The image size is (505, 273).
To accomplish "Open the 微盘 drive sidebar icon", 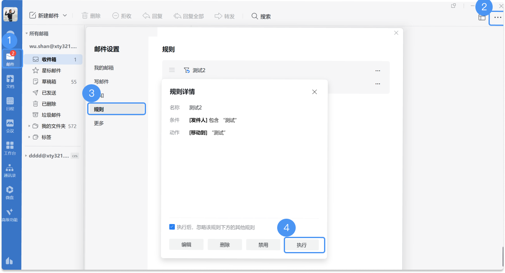I will (x=10, y=192).
